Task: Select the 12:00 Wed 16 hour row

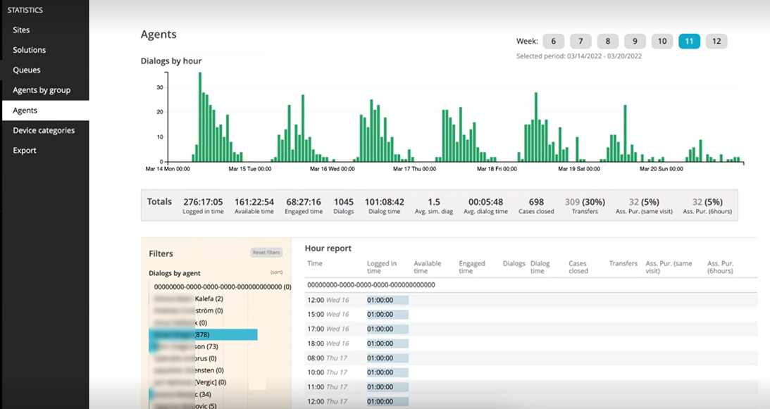Action: pos(328,300)
